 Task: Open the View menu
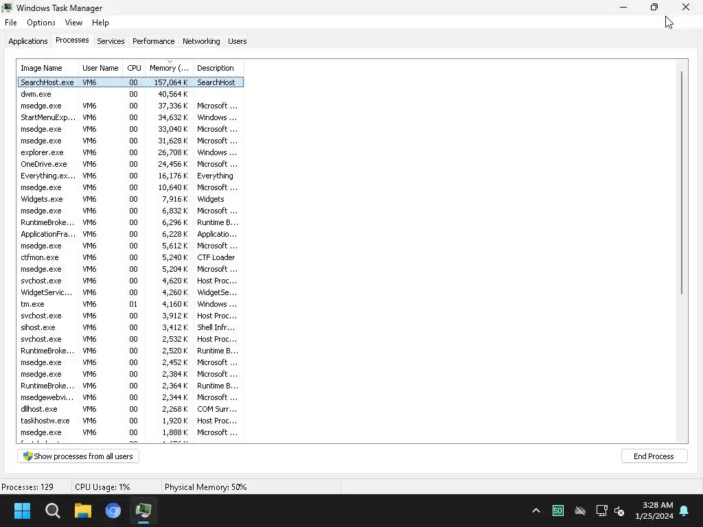(x=73, y=23)
